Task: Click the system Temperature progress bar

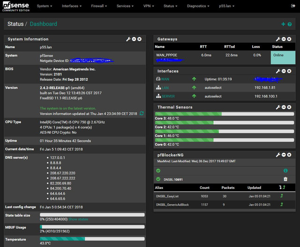Action: pyautogui.click(x=92, y=239)
